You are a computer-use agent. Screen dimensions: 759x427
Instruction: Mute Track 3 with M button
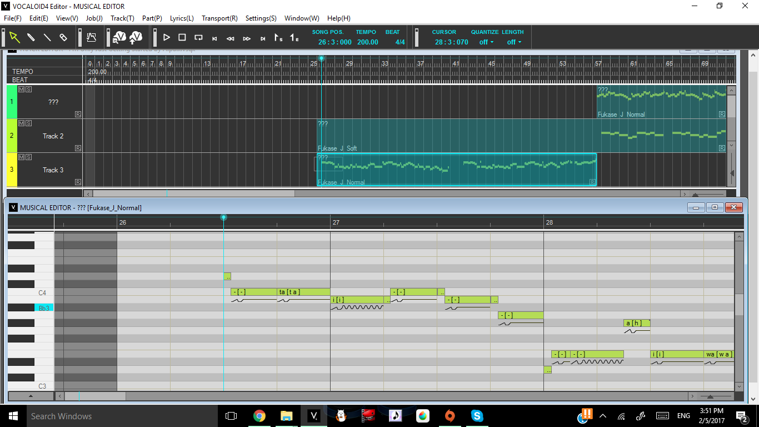click(x=22, y=157)
